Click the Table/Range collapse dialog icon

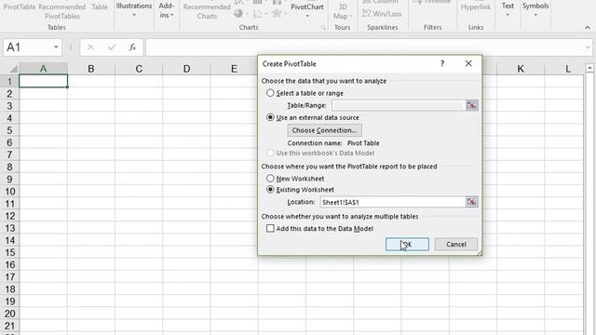[472, 105]
